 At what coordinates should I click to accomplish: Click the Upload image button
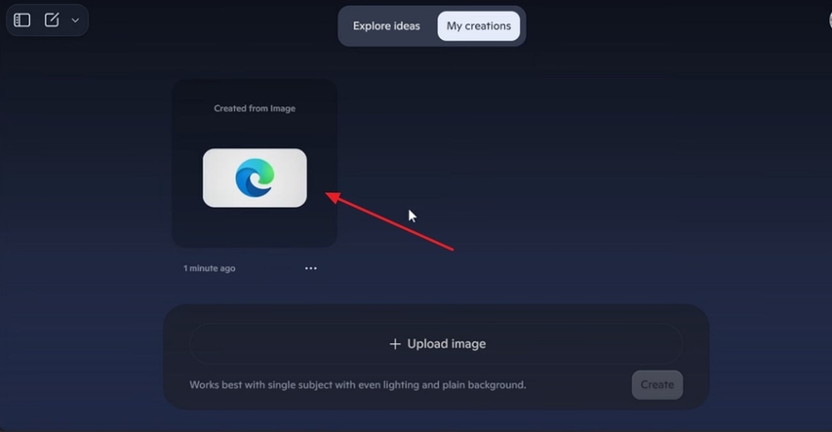point(436,344)
